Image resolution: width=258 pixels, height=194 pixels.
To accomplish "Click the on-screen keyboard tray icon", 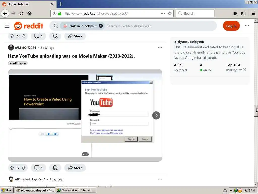I will point(225,190).
